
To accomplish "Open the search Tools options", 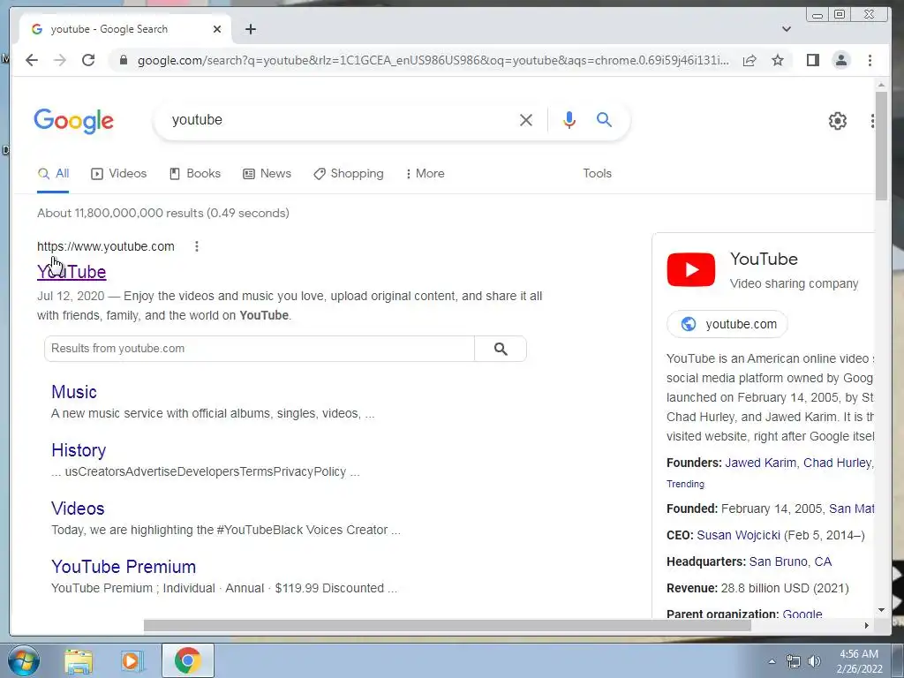I will tap(597, 174).
